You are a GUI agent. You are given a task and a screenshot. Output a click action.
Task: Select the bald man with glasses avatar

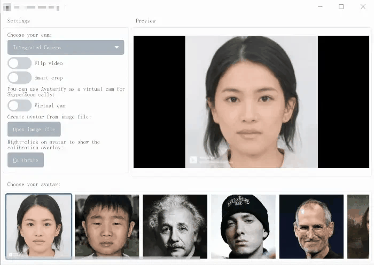pos(311,226)
